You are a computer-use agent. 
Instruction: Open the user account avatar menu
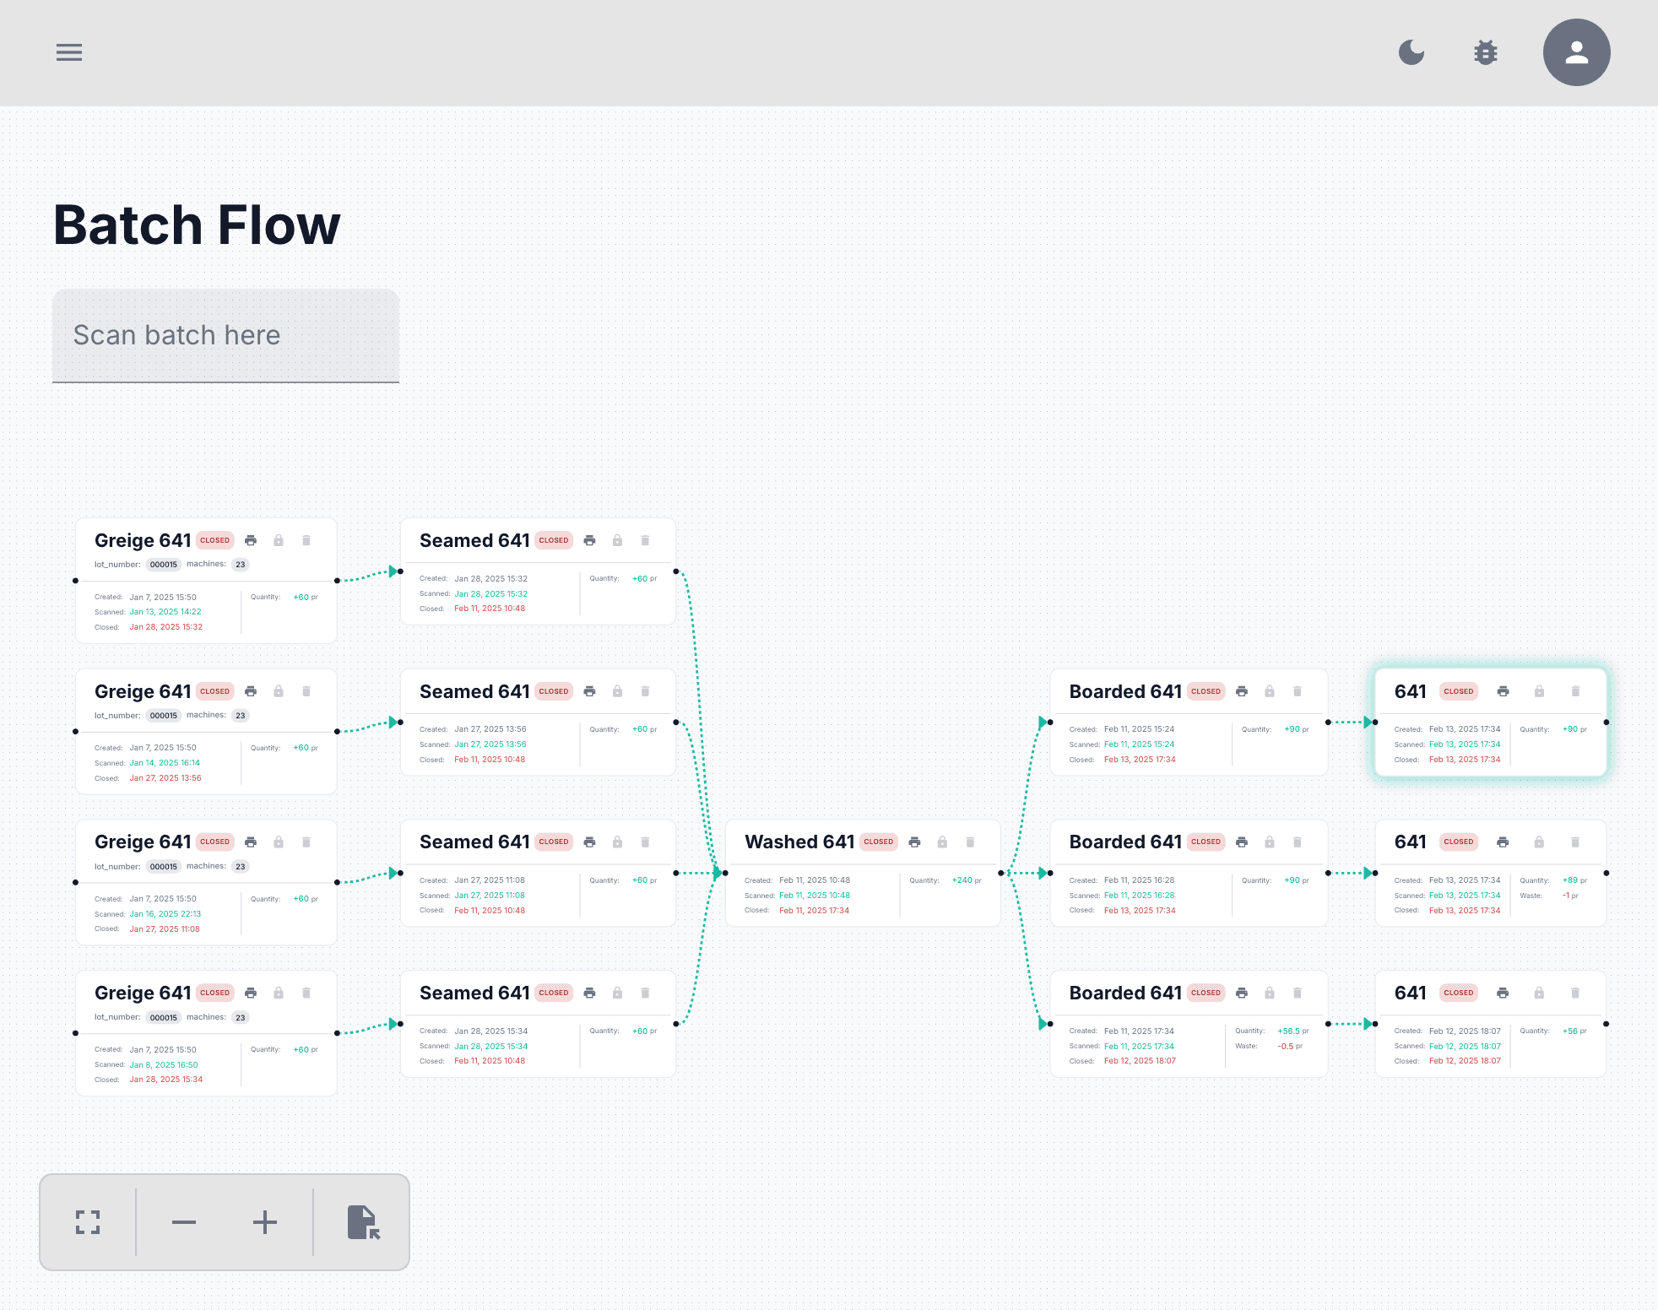pyautogui.click(x=1576, y=52)
